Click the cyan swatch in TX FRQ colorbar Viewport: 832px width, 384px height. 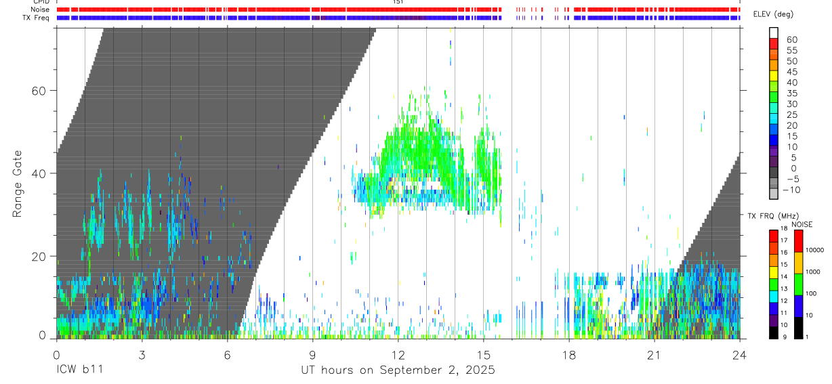(774, 297)
